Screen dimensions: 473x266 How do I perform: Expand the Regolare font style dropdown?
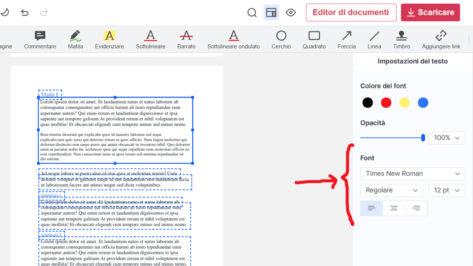(391, 190)
